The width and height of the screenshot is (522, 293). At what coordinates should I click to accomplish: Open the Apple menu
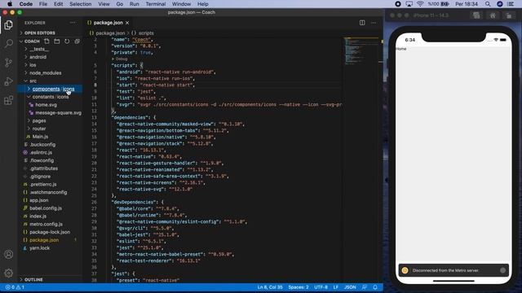pyautogui.click(x=10, y=4)
